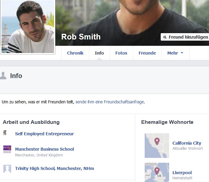The height and width of the screenshot is (182, 209).
Task: Click the Self Employed Entrepreneur workplace icon
Action: [x=5, y=133]
